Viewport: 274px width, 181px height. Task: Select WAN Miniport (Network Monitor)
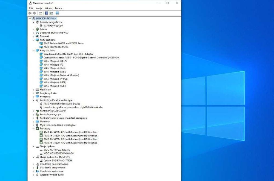tap(61, 75)
